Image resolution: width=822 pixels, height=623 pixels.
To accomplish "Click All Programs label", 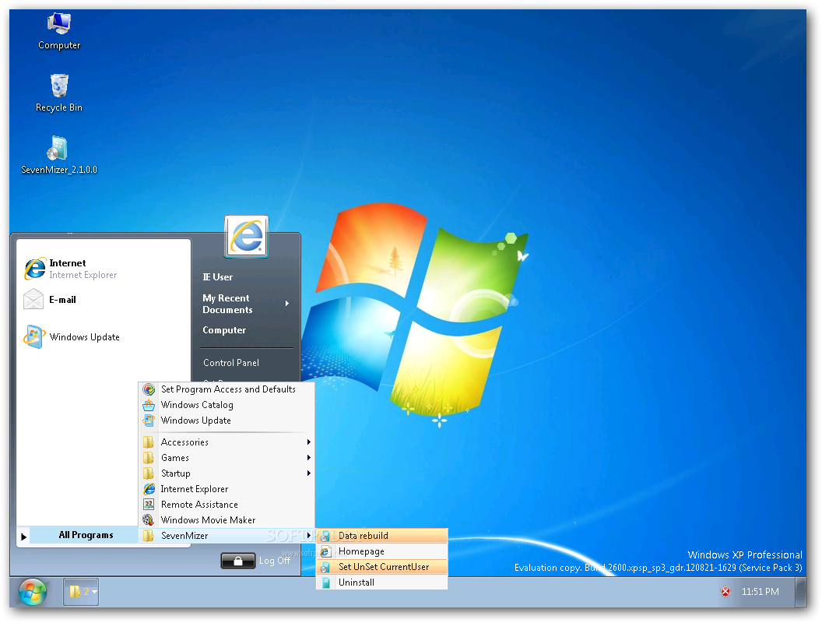I will [86, 535].
